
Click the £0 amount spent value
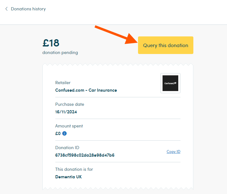(x=58, y=133)
